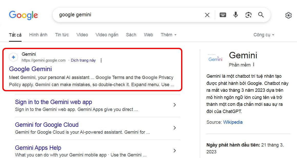Open the three-dot menu beside Phần mềm
The image size is (297, 158).
[x=253, y=65]
